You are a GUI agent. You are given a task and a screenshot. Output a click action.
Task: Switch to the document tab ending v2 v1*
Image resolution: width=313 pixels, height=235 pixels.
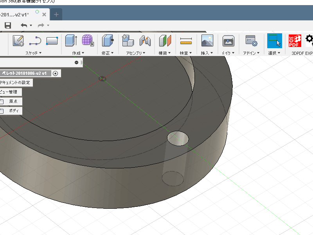(x=15, y=14)
